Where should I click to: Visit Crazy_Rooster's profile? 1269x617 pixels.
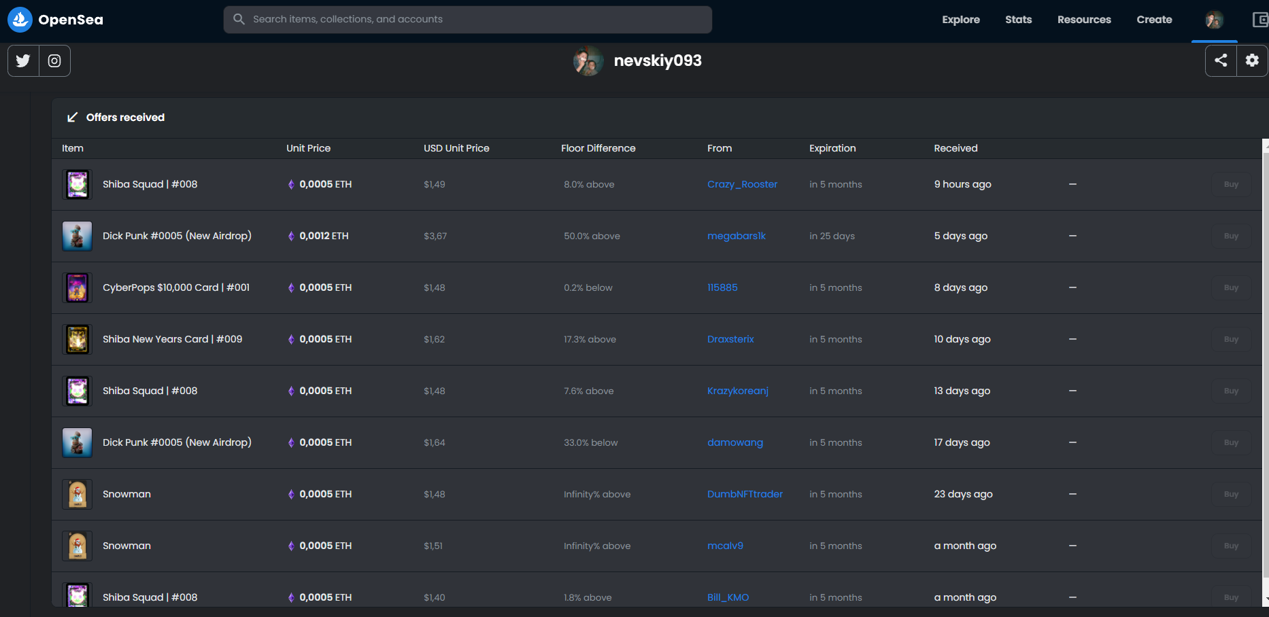pyautogui.click(x=742, y=184)
